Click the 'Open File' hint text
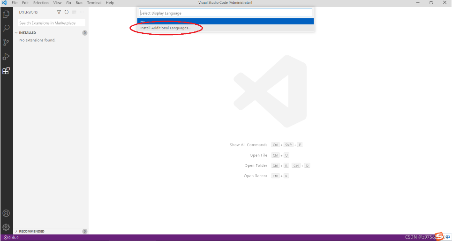Screen dimensions: 452x241 pyautogui.click(x=258, y=155)
